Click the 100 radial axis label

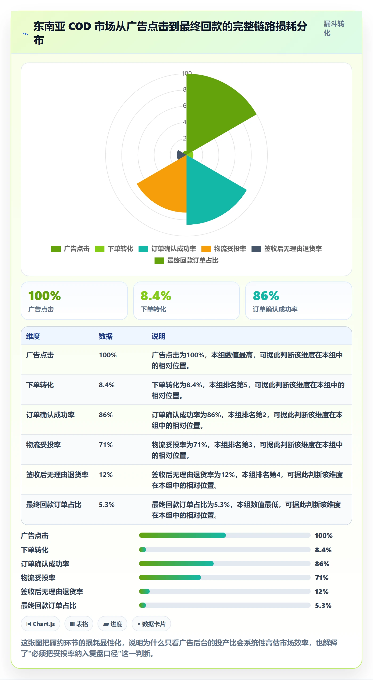pos(186,73)
